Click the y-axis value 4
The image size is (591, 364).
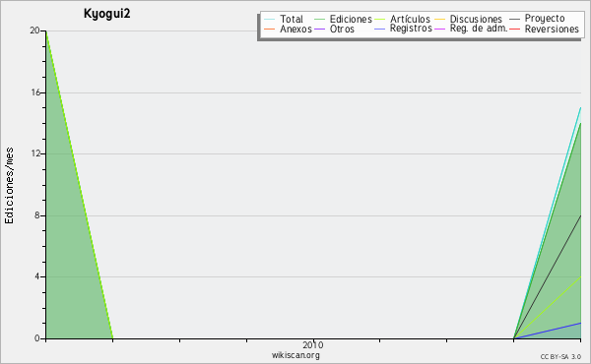pyautogui.click(x=37, y=276)
